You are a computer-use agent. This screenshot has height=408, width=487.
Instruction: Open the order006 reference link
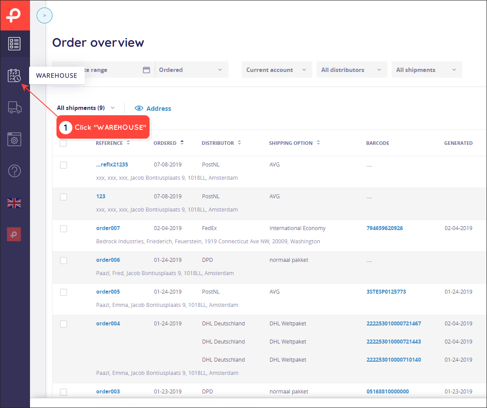pos(108,260)
